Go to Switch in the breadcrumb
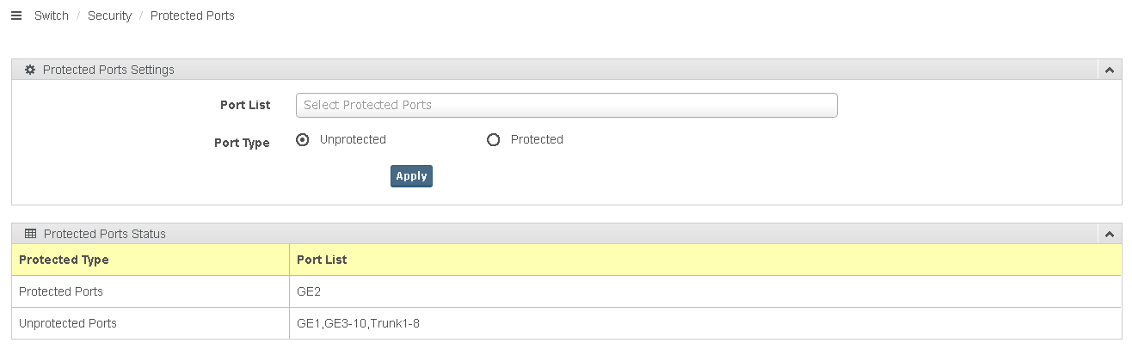 coord(52,15)
